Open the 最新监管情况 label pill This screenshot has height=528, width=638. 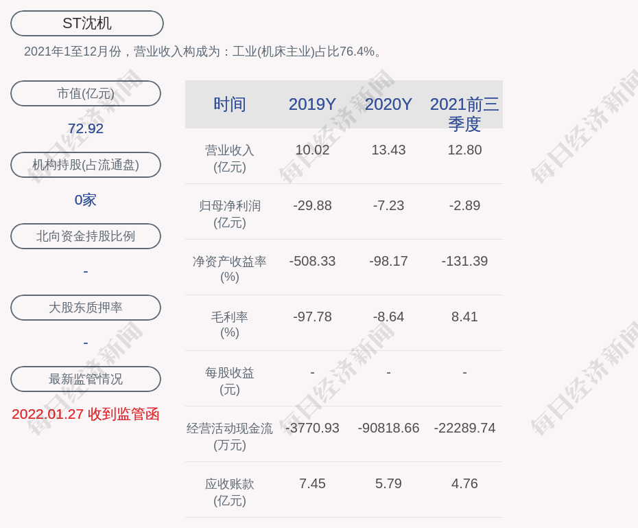pos(86,379)
